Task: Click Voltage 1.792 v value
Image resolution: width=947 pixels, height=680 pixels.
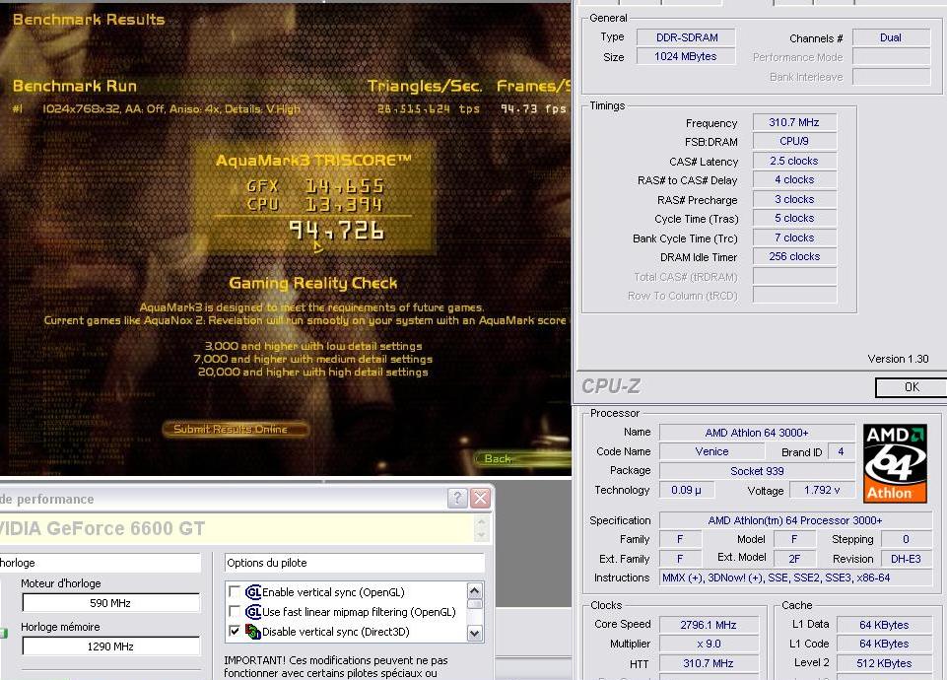Action: (x=822, y=490)
